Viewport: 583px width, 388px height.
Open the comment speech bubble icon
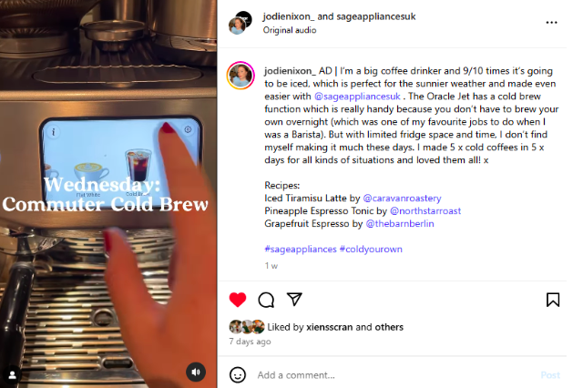pos(266,300)
